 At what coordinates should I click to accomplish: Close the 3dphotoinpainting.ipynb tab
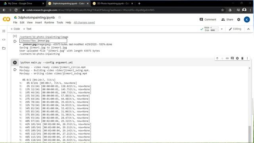pos(88,4)
